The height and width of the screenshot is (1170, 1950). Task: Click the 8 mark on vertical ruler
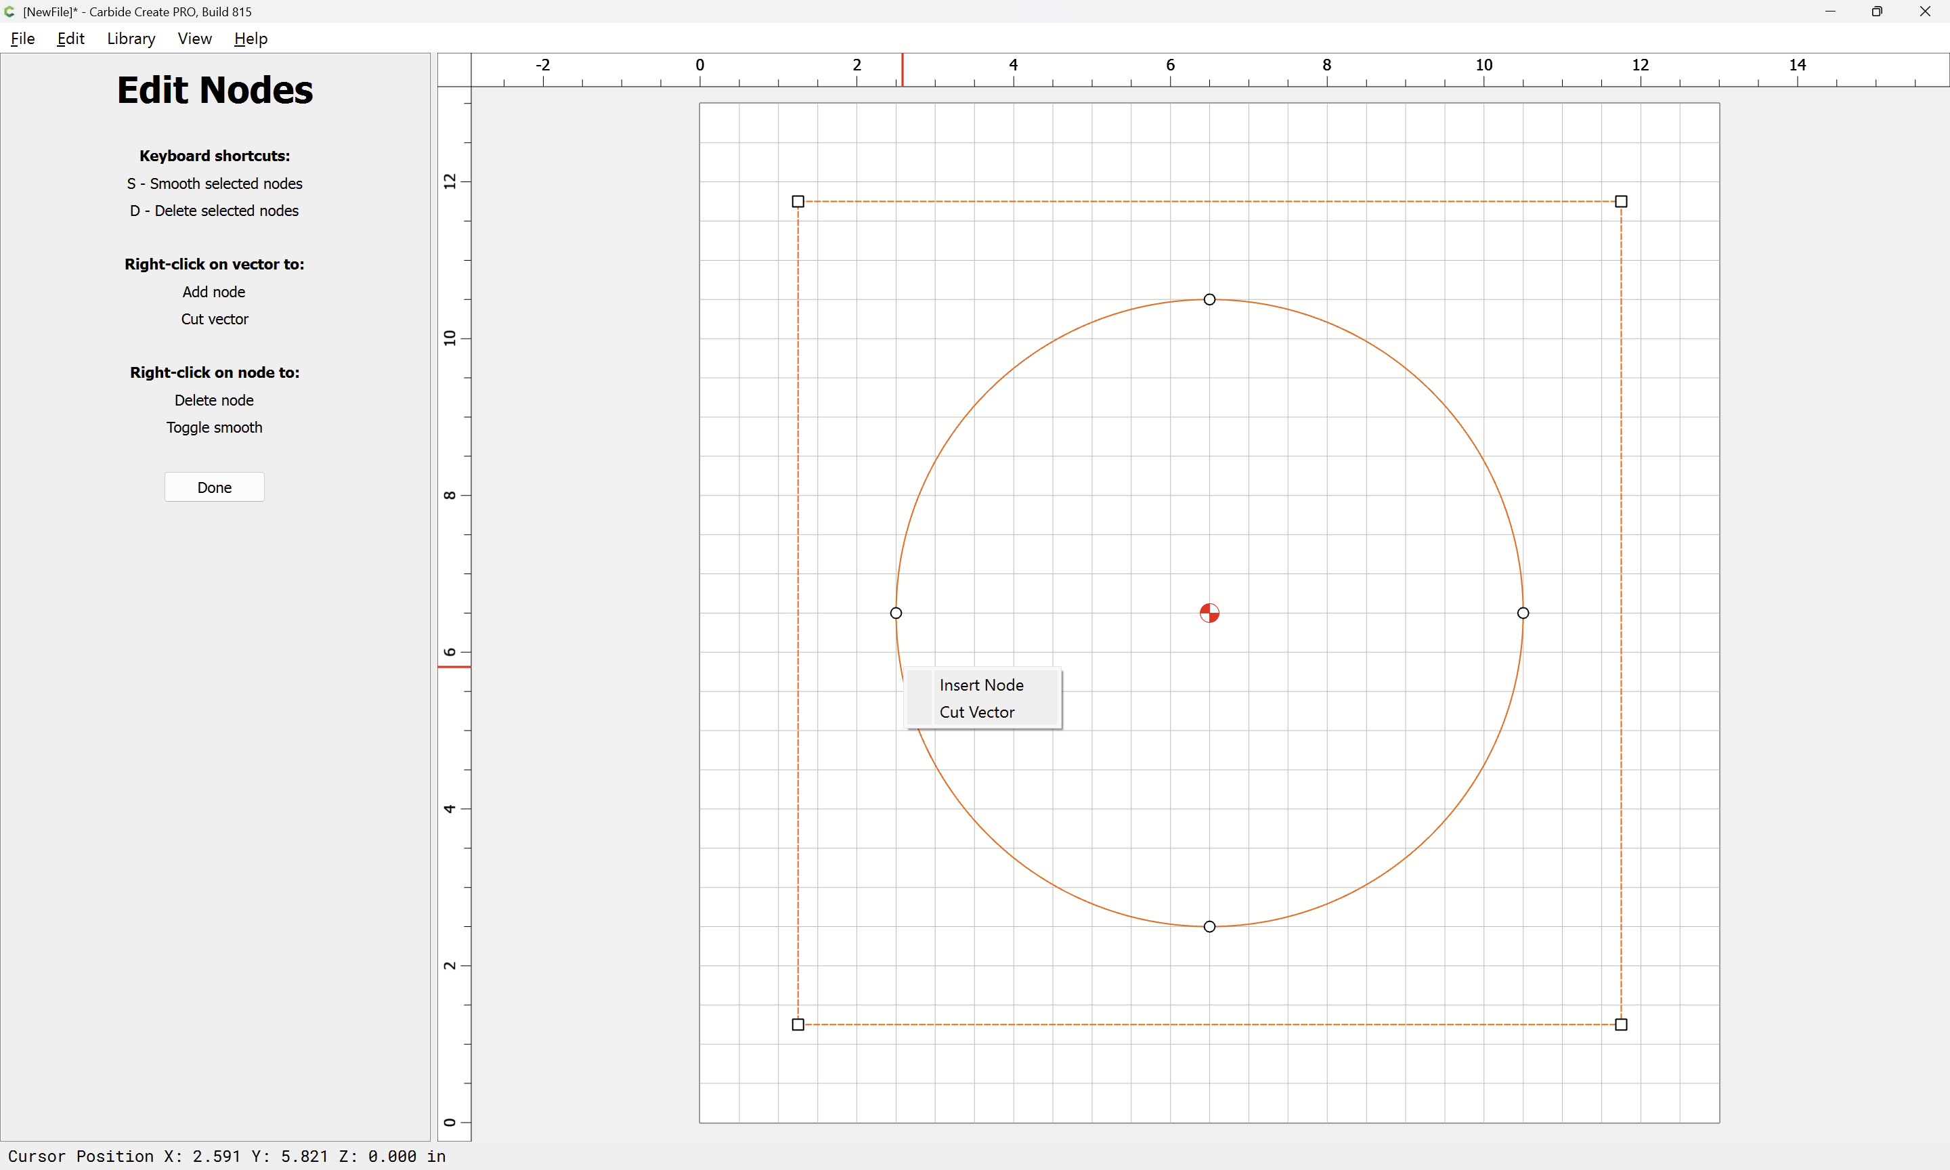click(450, 495)
